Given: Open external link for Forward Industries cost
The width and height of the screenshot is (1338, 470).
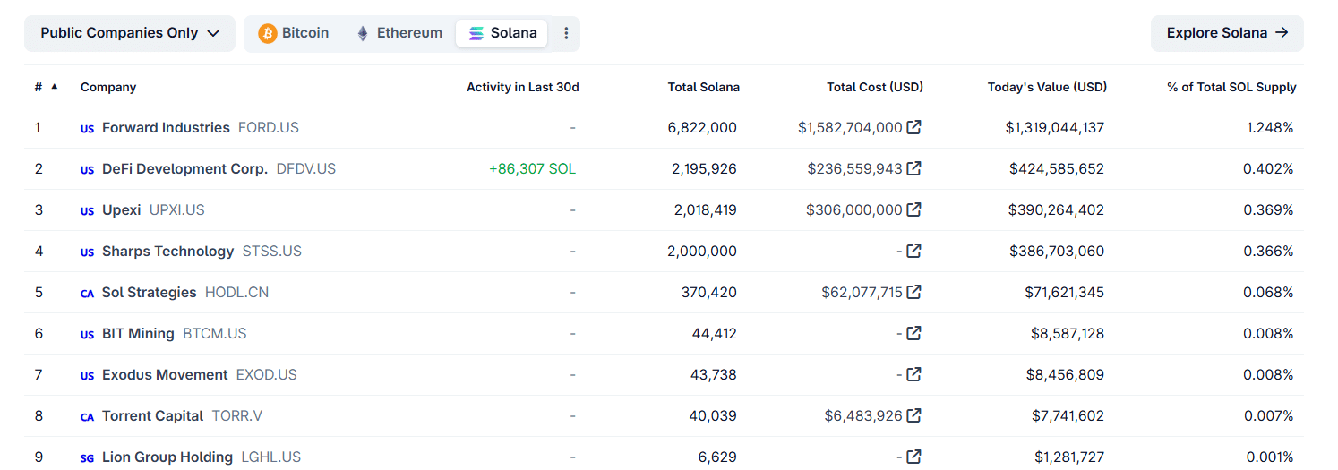Looking at the screenshot, I should (913, 127).
